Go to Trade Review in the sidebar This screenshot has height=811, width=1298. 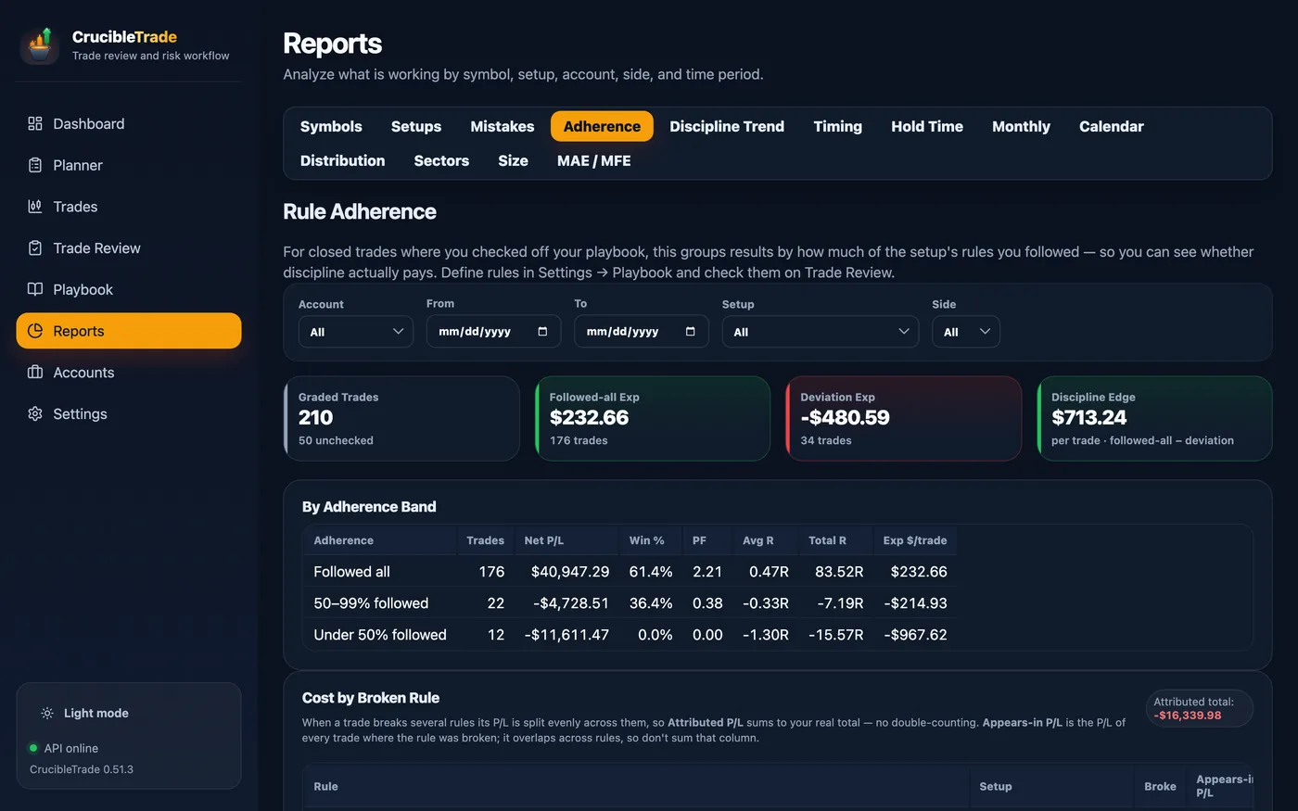(129, 247)
